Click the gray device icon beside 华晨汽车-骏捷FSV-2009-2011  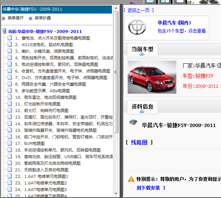[x=133, y=122]
